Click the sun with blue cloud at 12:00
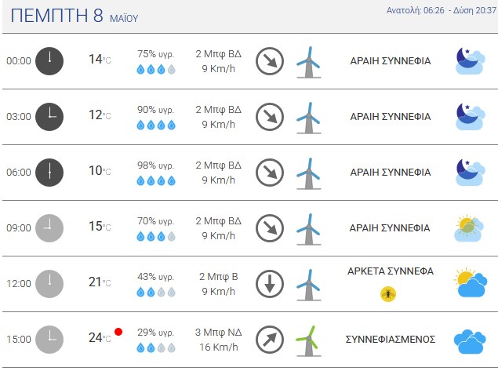Screen dimensions: 498x371 click(x=471, y=282)
